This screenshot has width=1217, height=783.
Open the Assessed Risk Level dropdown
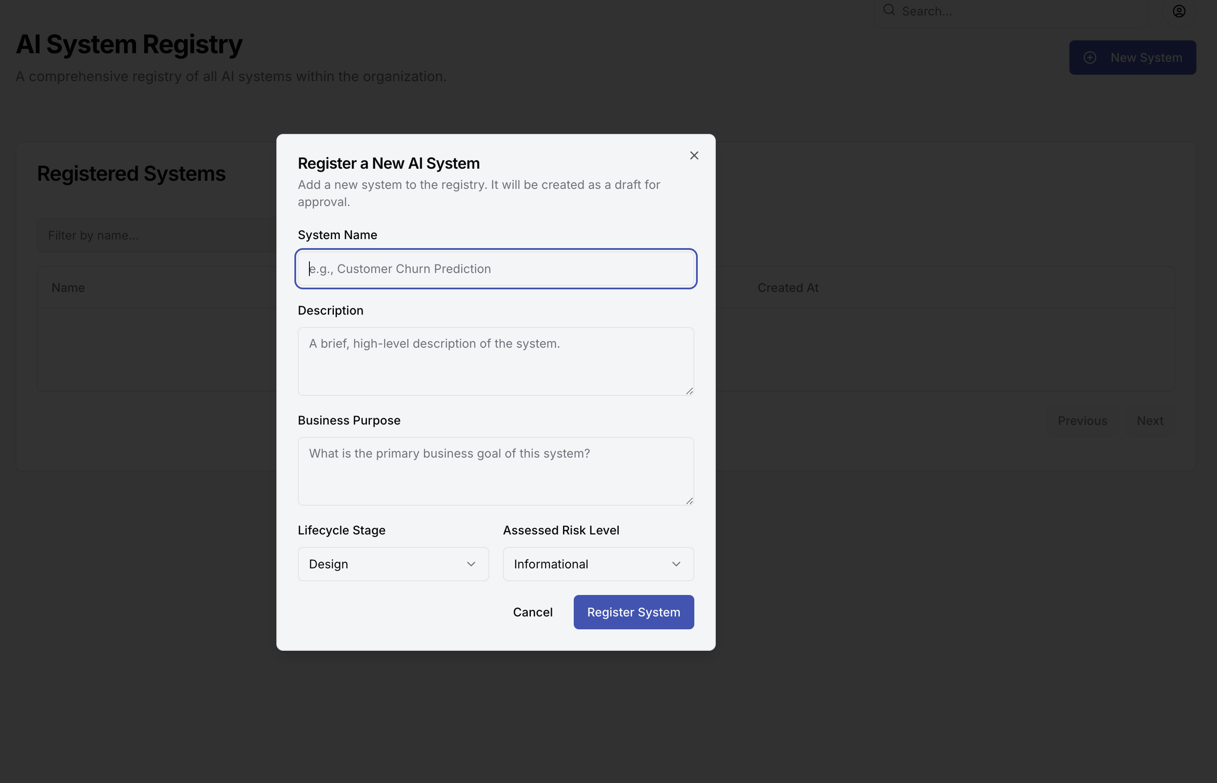coord(598,564)
